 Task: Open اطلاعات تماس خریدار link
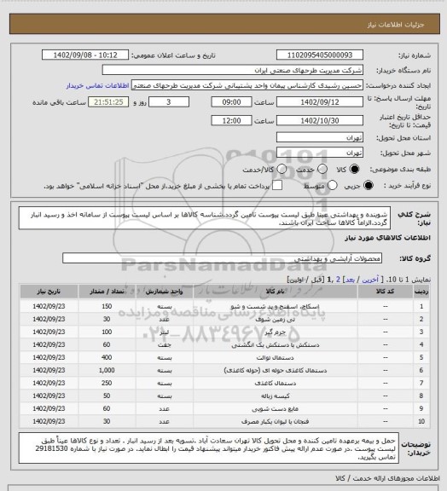pyautogui.click(x=97, y=85)
